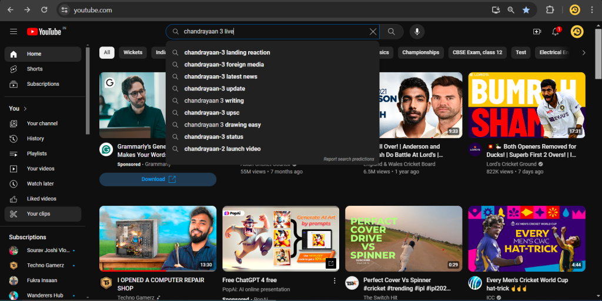Start voice search with microphone icon

[417, 32]
